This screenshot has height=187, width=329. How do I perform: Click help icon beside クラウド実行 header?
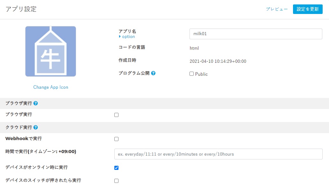(36, 127)
